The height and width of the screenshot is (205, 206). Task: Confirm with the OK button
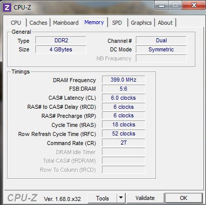pos(184,198)
